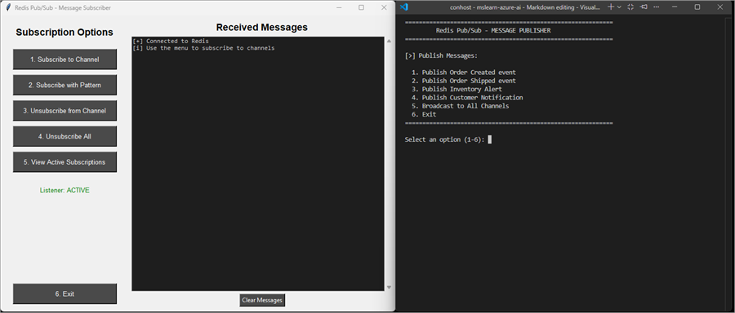Click the '[>] Publish Messages:' line
The width and height of the screenshot is (735, 313).
click(x=441, y=55)
